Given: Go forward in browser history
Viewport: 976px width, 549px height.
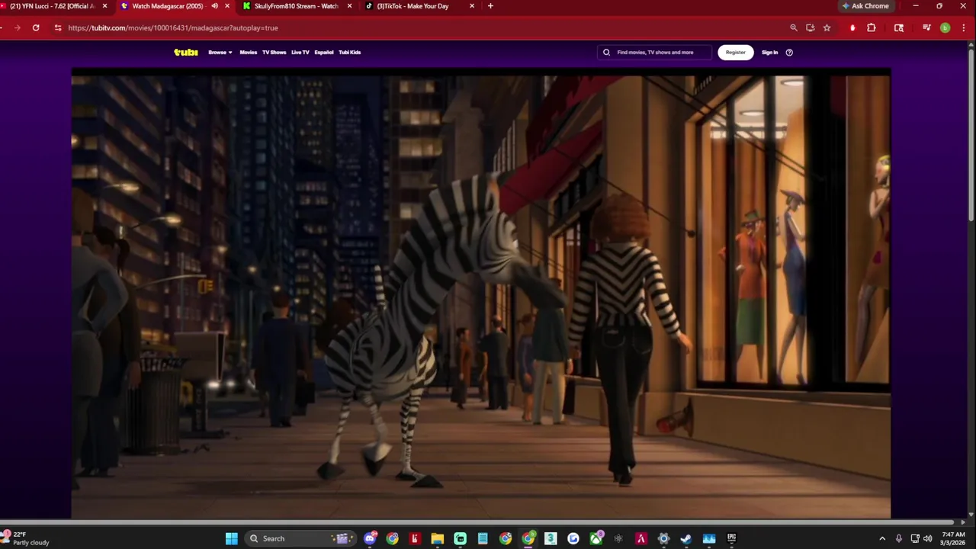Looking at the screenshot, I should [x=17, y=27].
